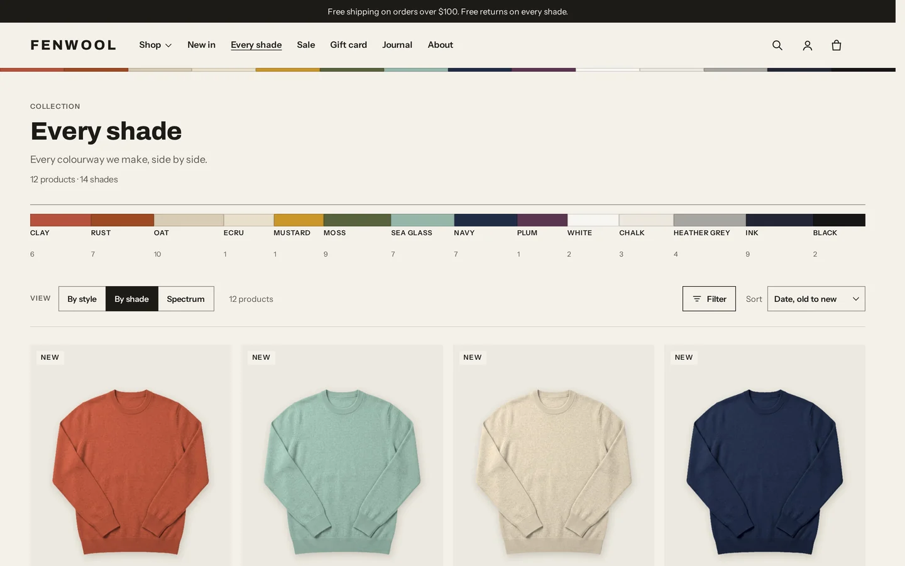905x566 pixels.
Task: Select the Moss colour swatch
Action: 358,220
